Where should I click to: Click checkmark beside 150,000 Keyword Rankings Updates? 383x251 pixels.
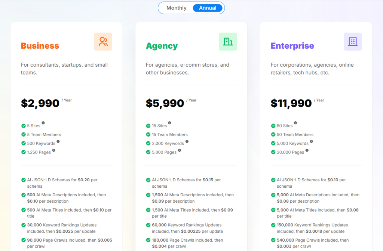273,225
